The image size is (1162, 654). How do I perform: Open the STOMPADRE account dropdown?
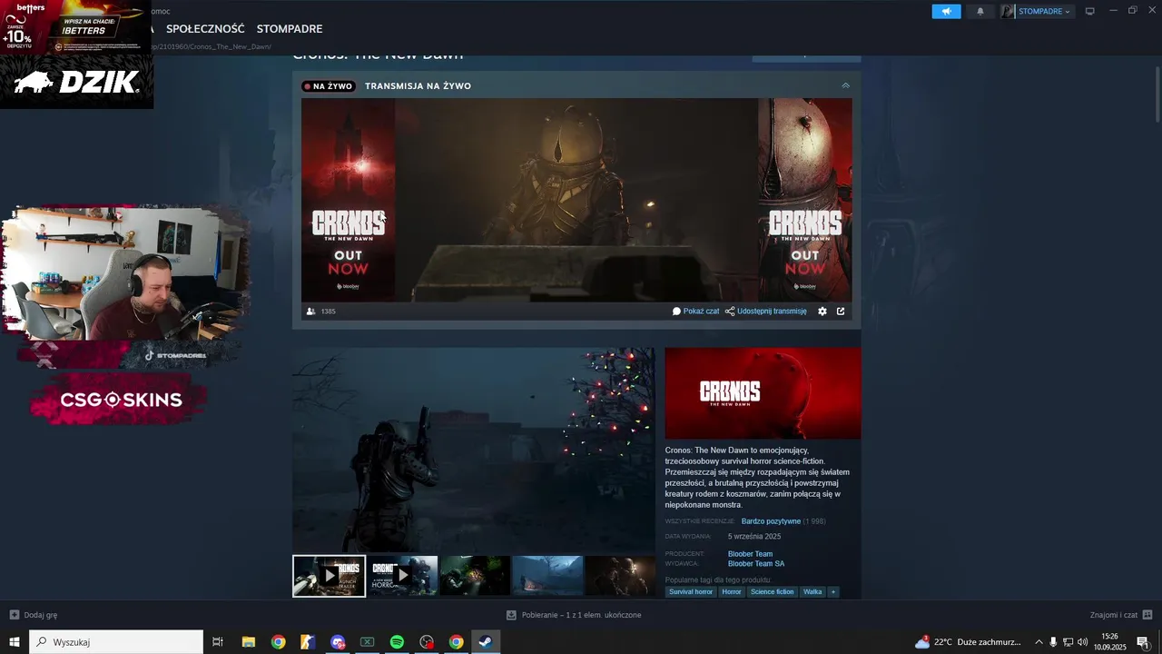tap(1037, 11)
